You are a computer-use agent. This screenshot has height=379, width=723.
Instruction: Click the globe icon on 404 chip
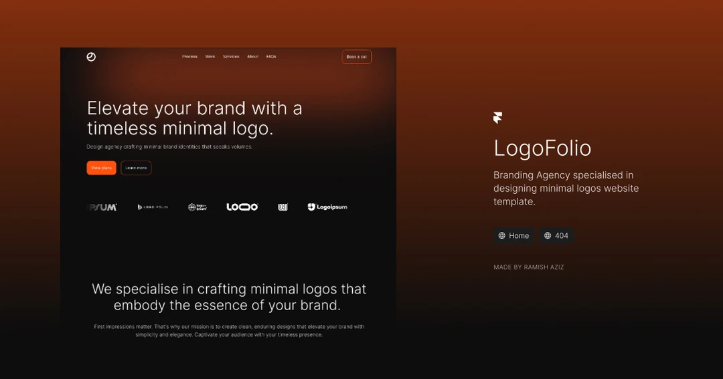pyautogui.click(x=548, y=235)
